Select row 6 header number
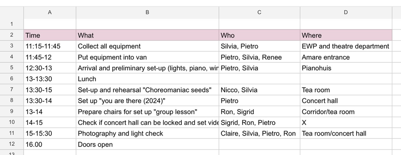The height and width of the screenshot is (155, 401). (12, 79)
